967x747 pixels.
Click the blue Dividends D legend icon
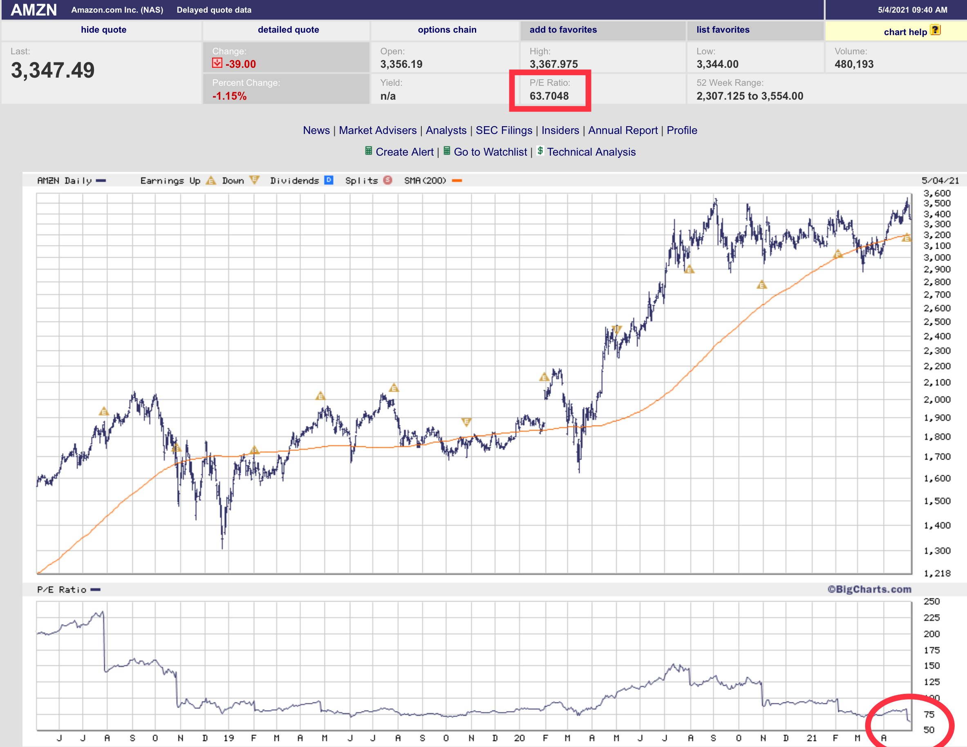point(329,180)
